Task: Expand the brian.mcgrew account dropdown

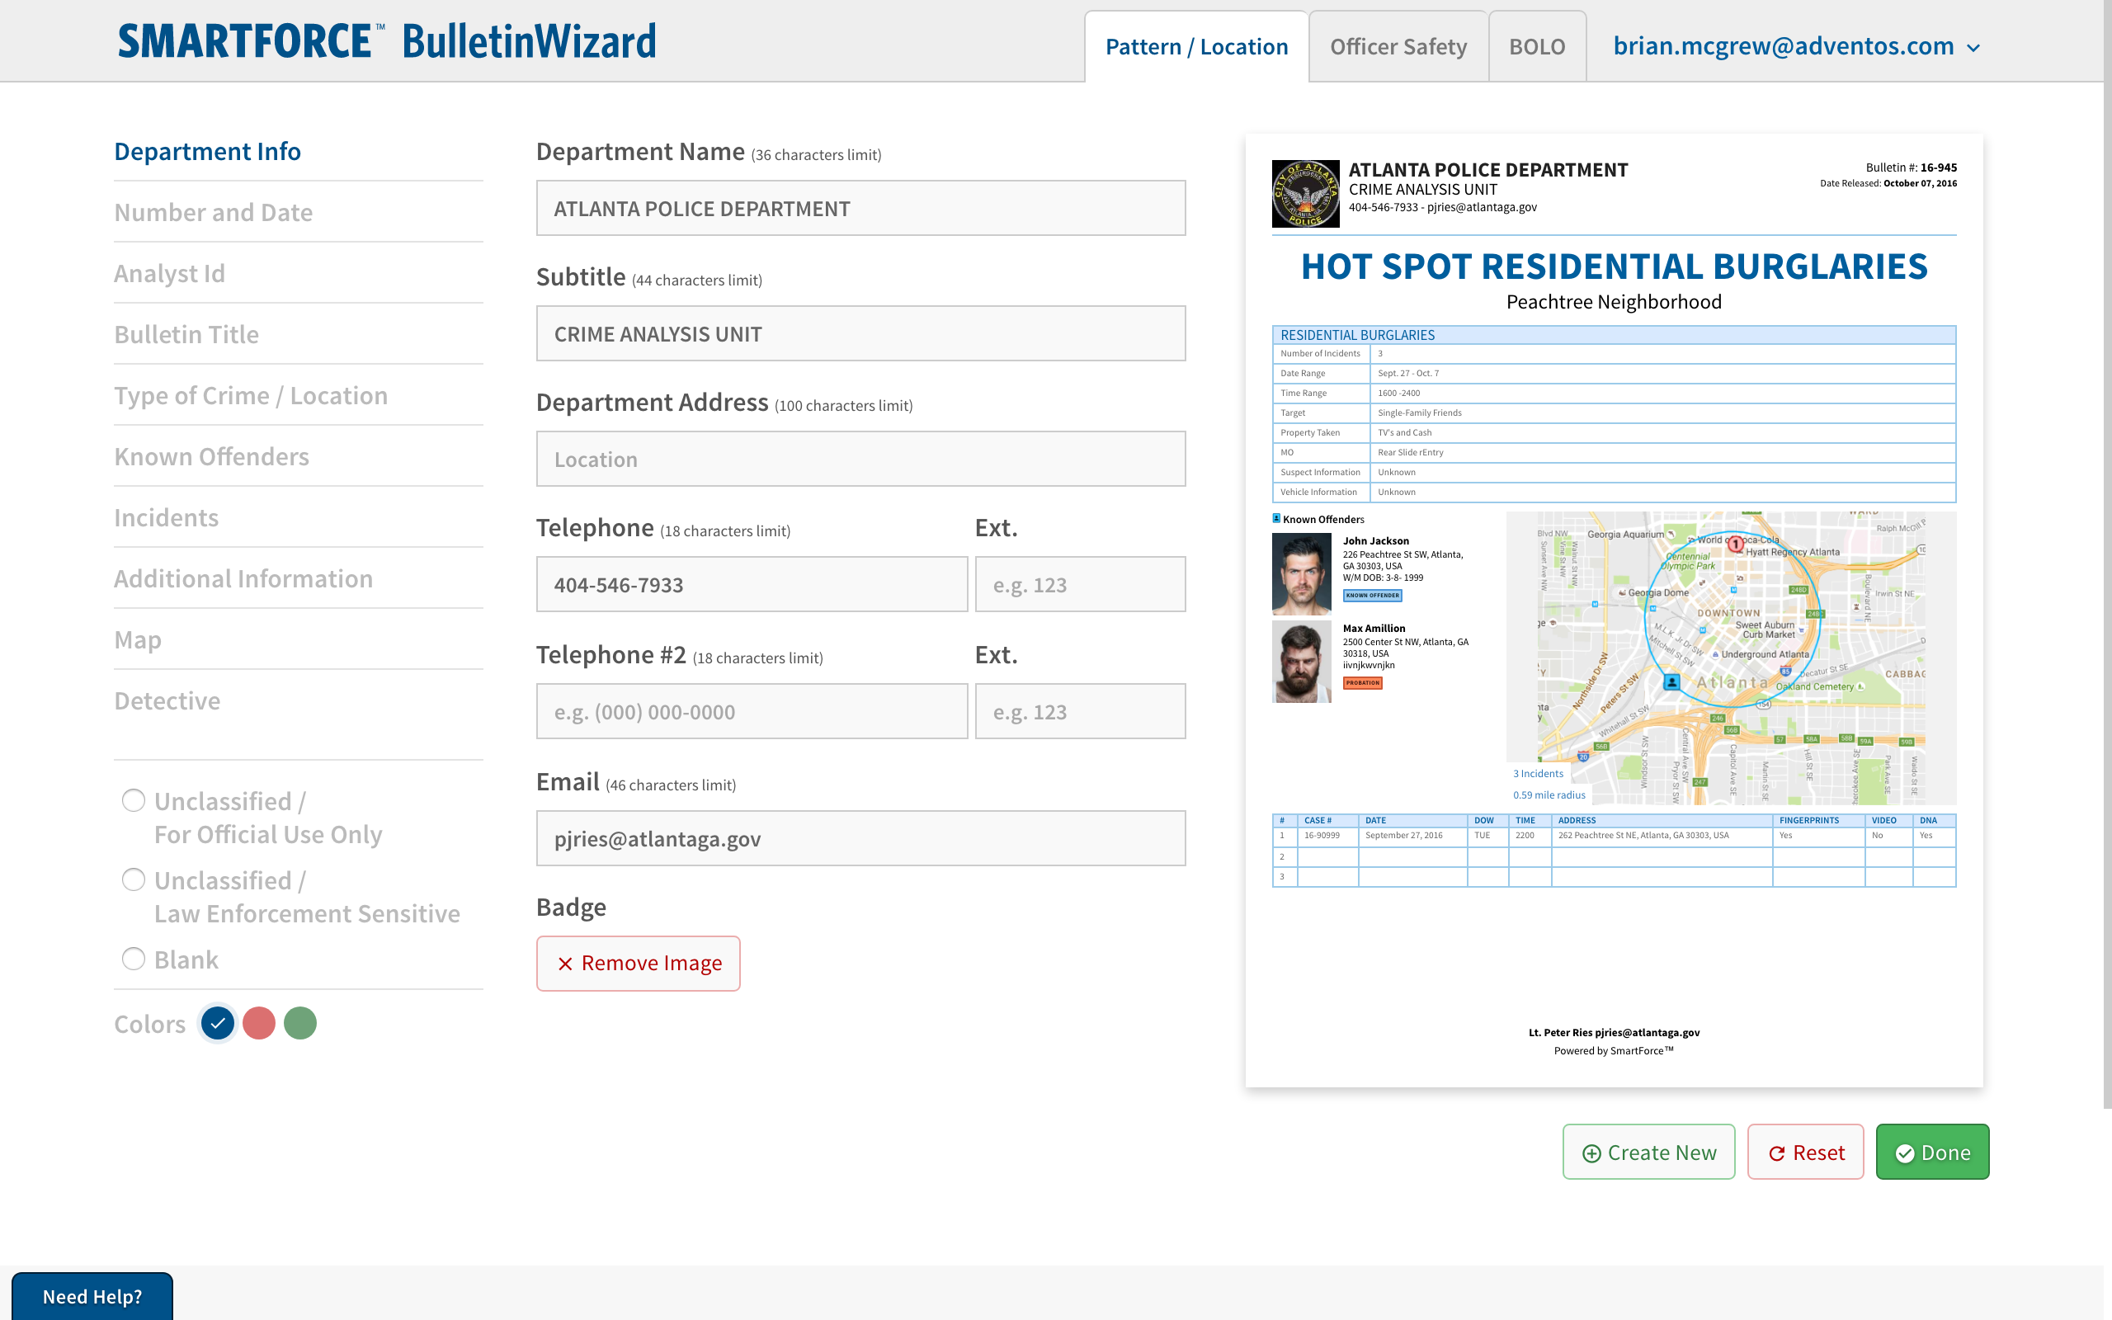Action: [1973, 48]
